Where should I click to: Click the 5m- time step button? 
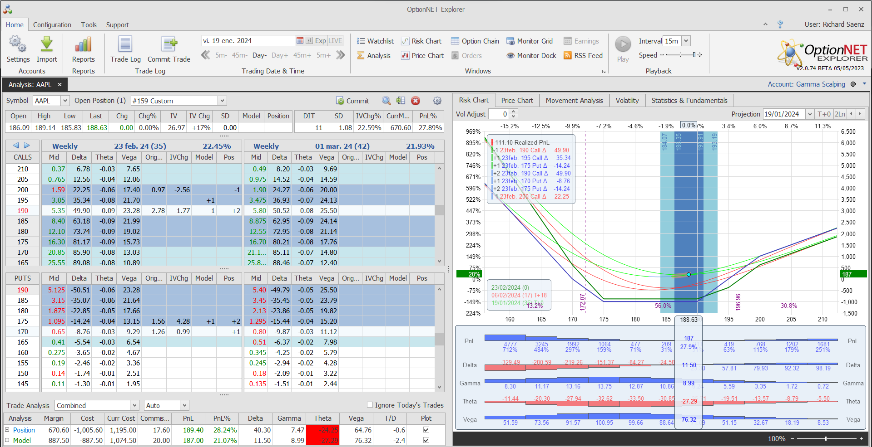point(221,55)
